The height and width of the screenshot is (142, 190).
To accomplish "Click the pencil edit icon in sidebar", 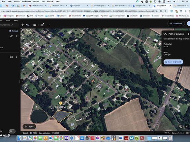I will (11, 36).
